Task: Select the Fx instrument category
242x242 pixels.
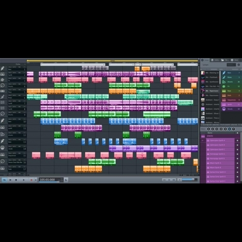Action: point(231,87)
